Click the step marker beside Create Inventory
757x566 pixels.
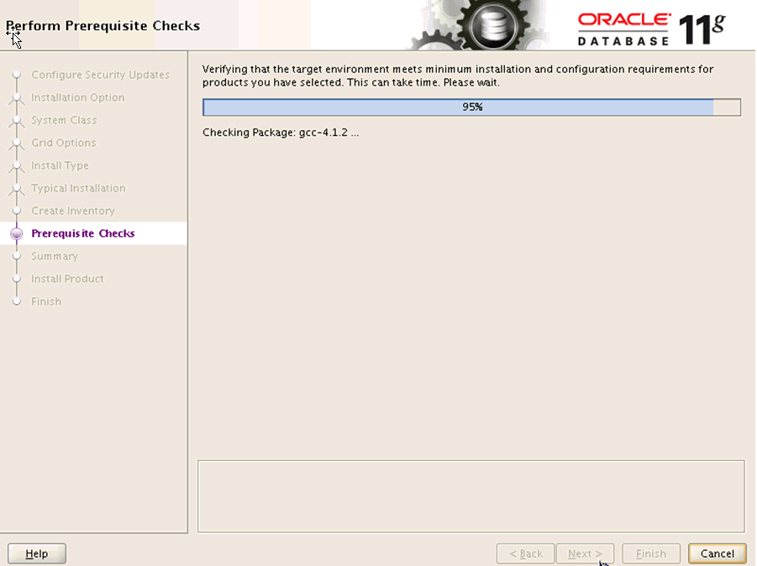coord(17,211)
